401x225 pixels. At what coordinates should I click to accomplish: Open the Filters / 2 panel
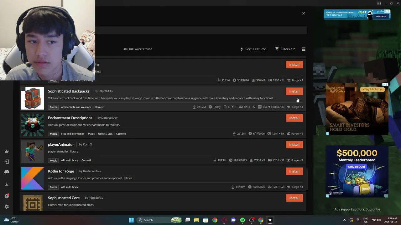tap(285, 49)
